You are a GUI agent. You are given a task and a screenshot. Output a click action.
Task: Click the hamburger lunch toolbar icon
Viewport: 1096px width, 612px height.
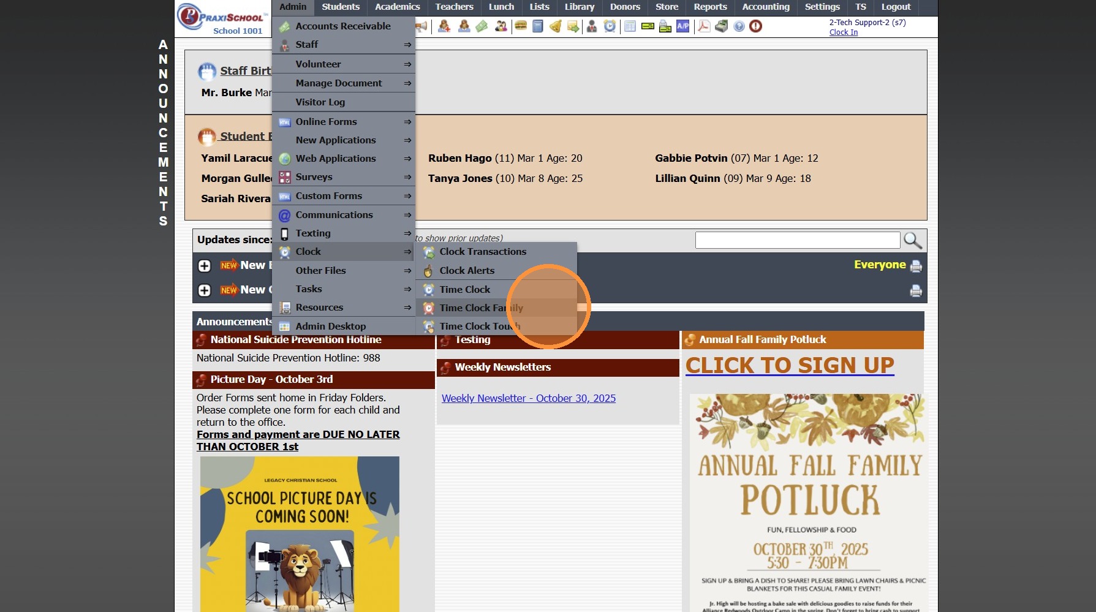pyautogui.click(x=521, y=26)
